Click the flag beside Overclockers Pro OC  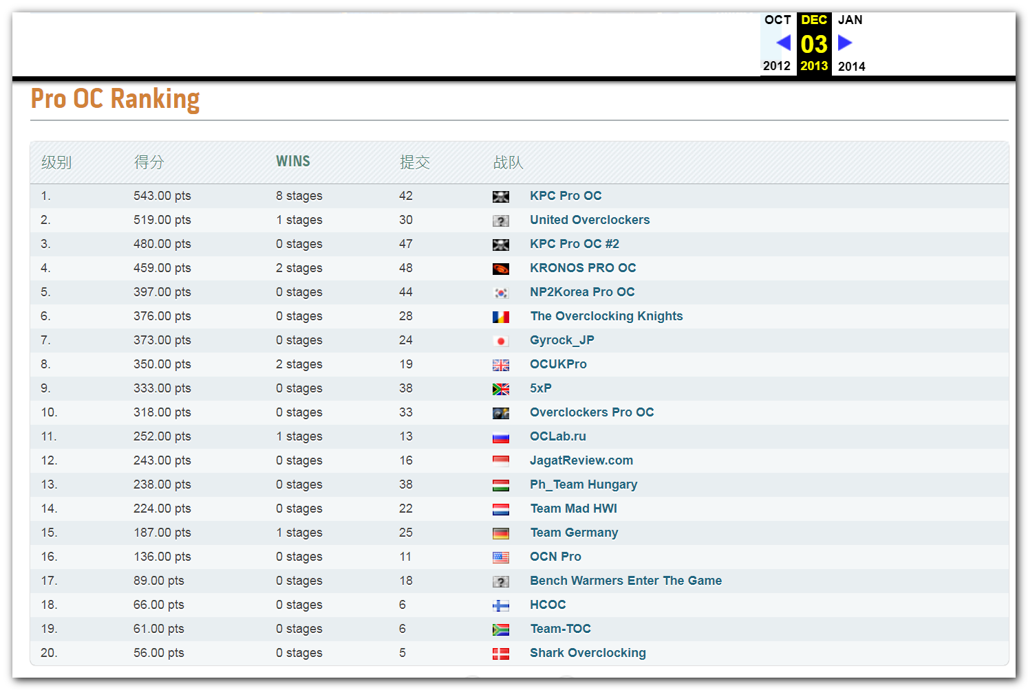click(x=501, y=414)
